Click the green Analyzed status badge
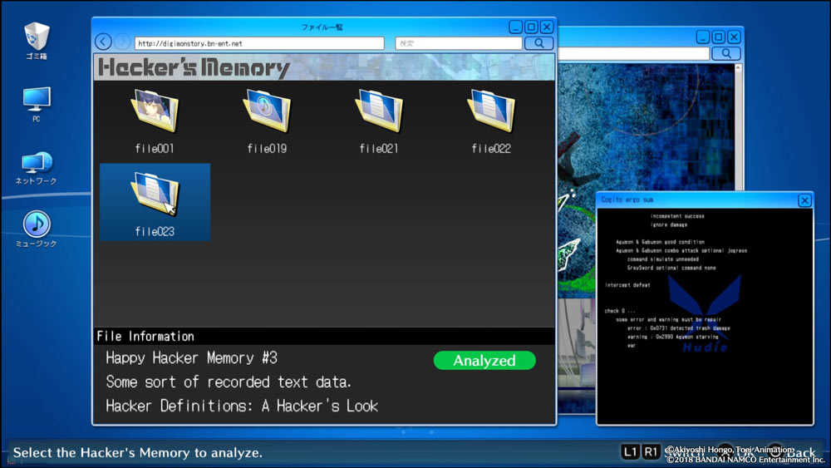Screen dimensions: 831x468 click(x=484, y=361)
